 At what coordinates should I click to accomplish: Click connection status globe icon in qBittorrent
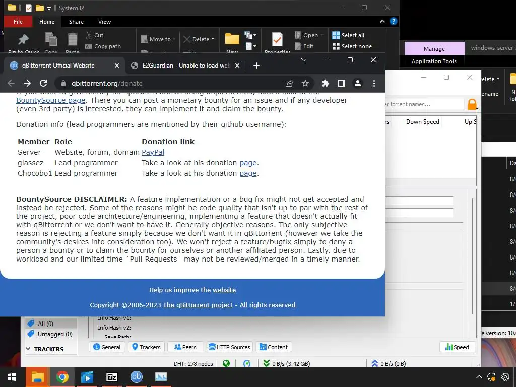(226, 364)
